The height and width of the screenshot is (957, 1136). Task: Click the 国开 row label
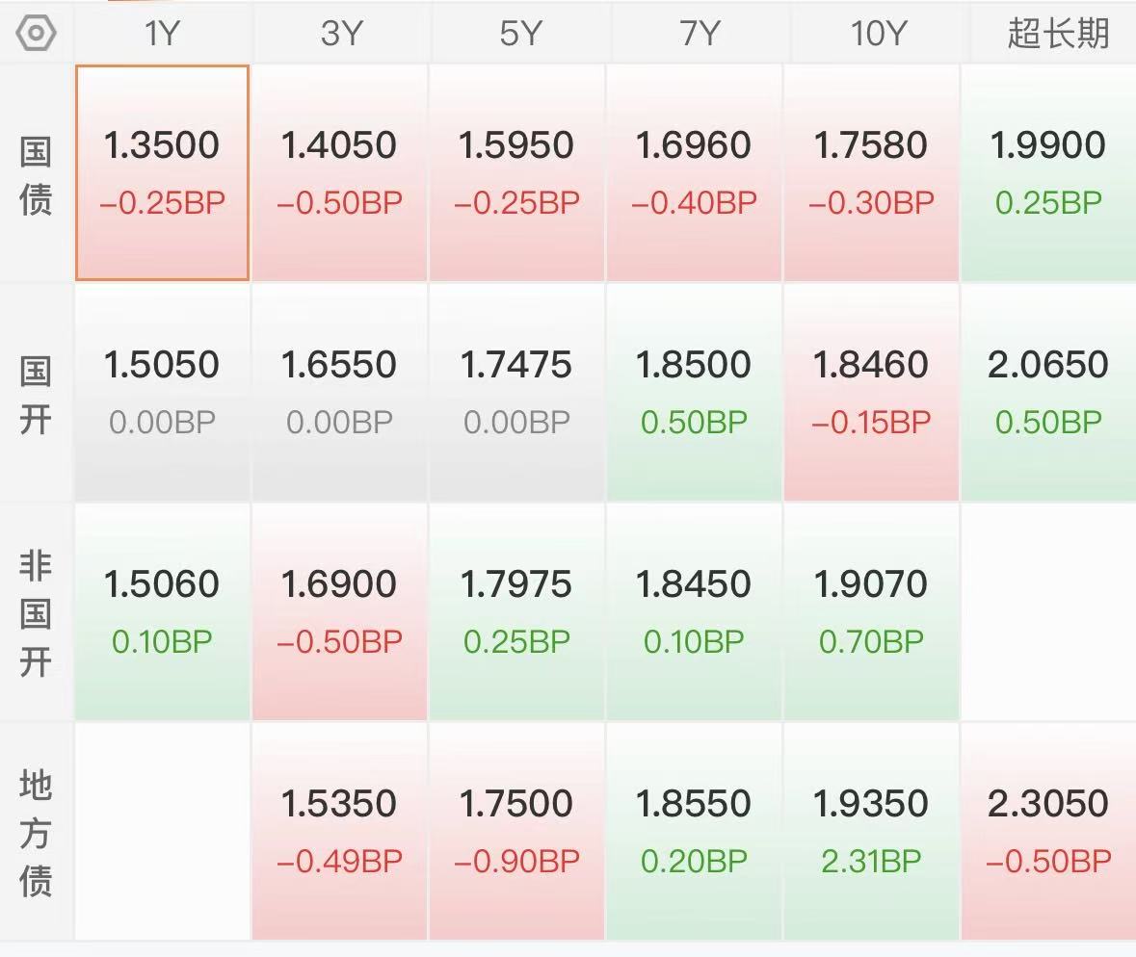[36, 396]
